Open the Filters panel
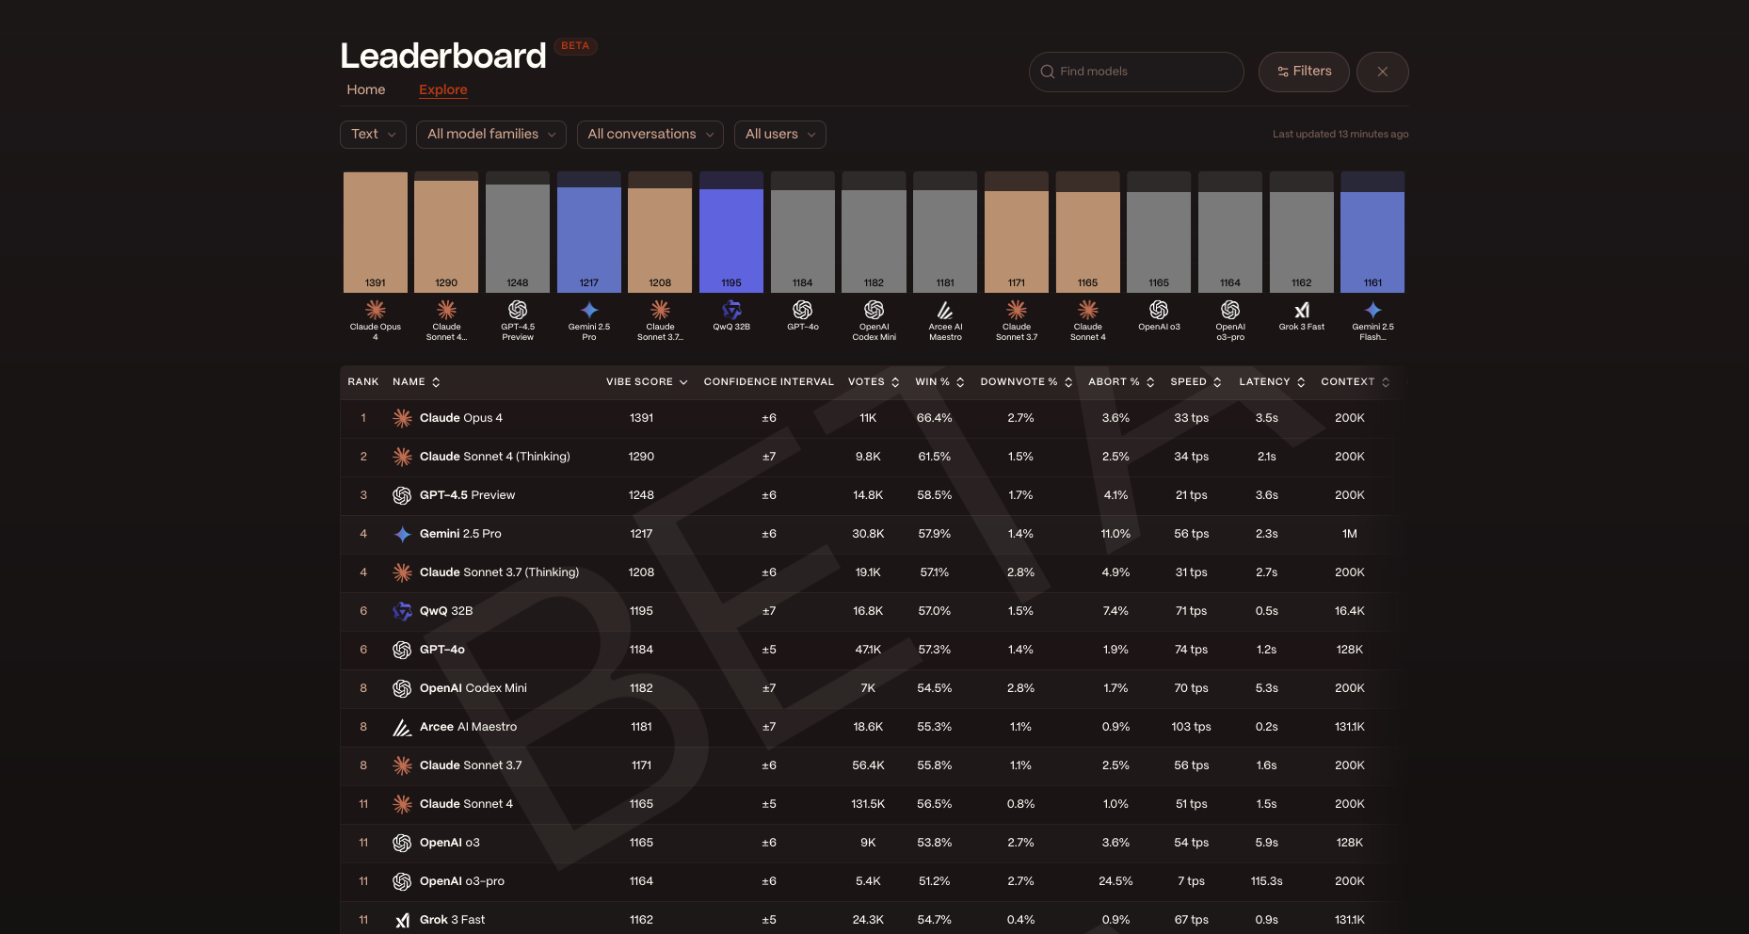Image resolution: width=1749 pixels, height=934 pixels. pyautogui.click(x=1304, y=72)
